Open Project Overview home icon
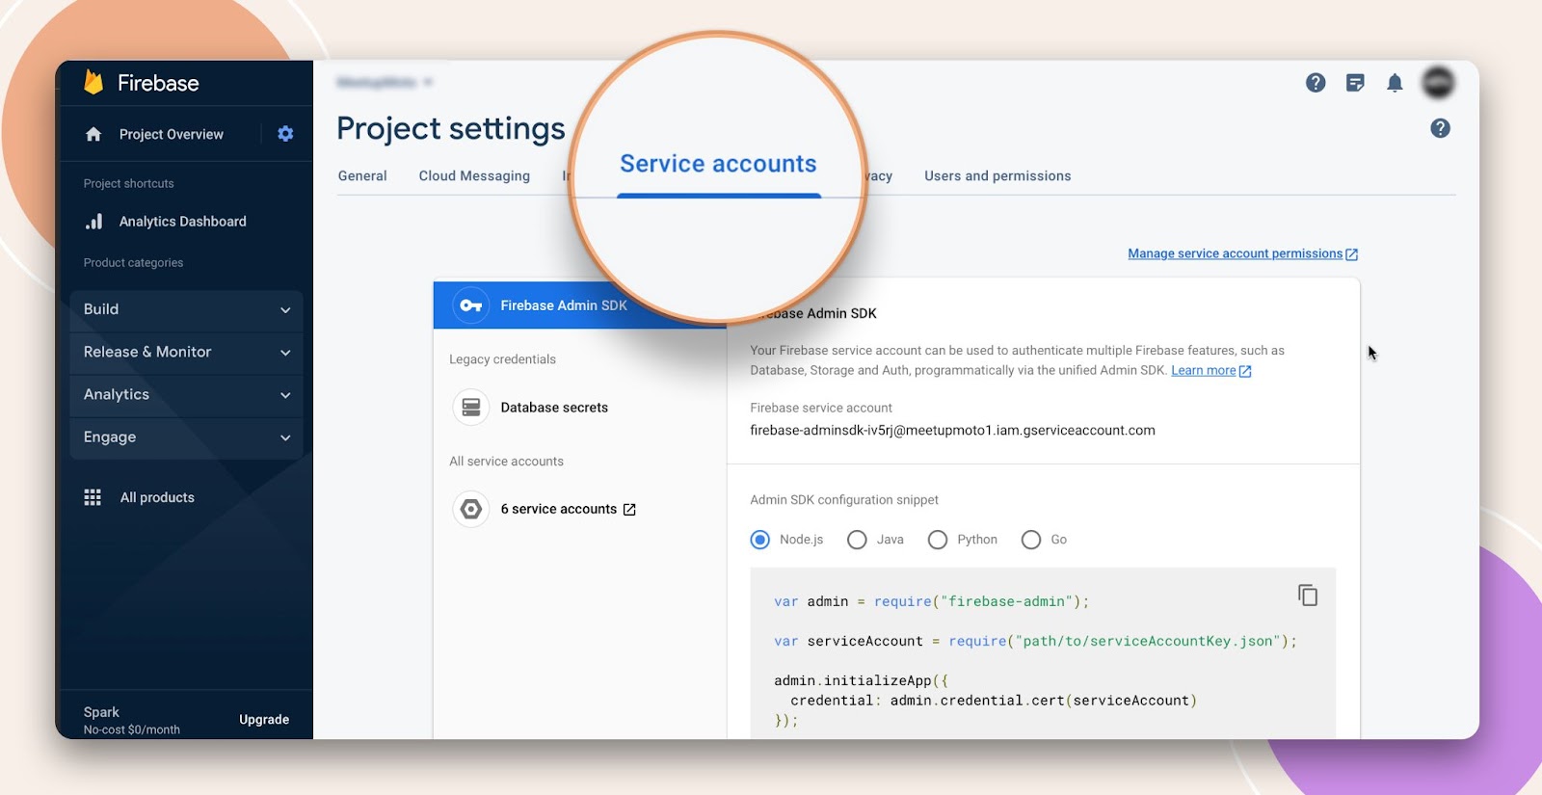 (x=93, y=134)
